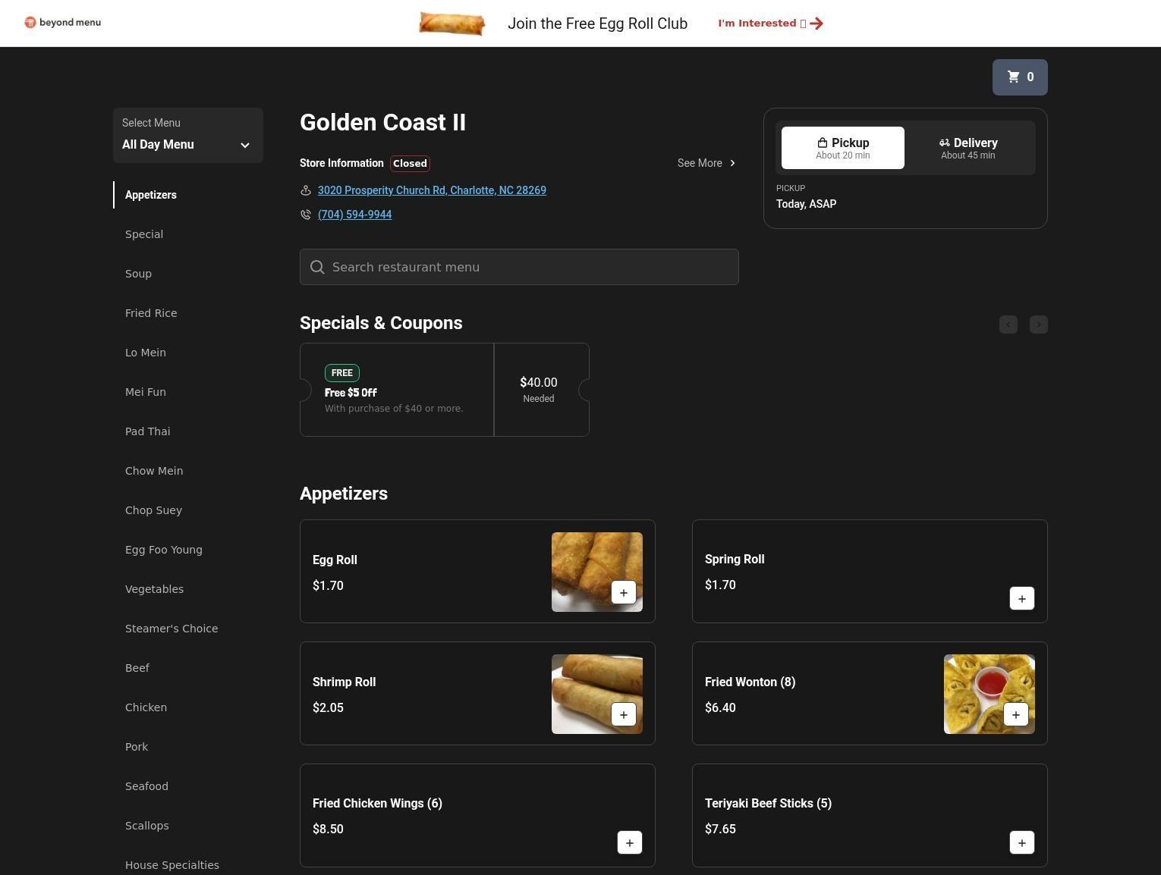
Task: Click the beyond menu logo
Action: [63, 23]
